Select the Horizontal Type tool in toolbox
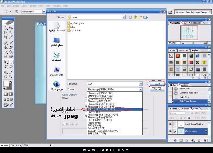The width and height of the screenshot is (213, 153). (x=11, y=62)
